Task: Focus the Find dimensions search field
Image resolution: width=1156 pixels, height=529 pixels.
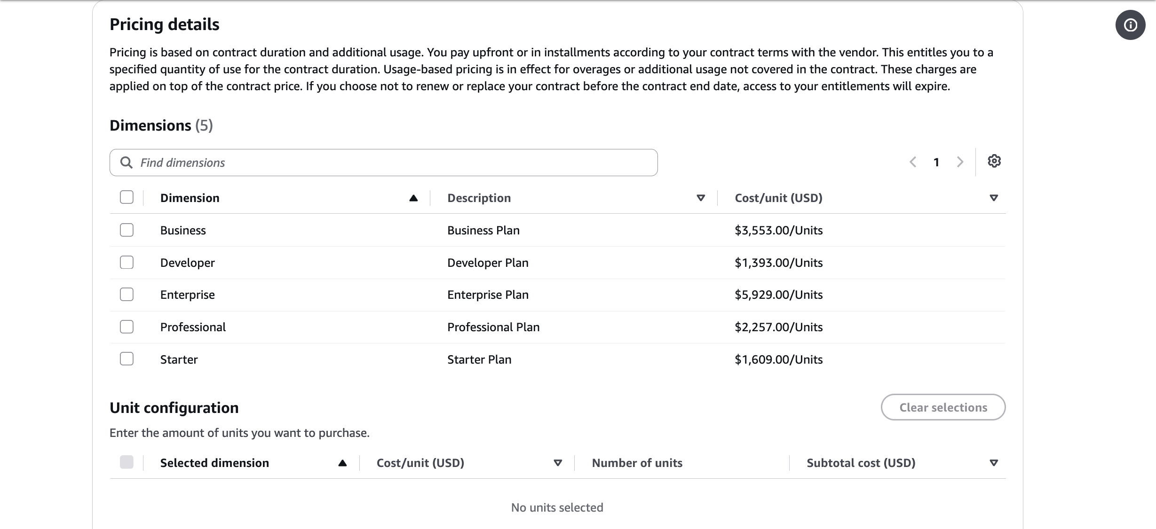Action: [383, 163]
